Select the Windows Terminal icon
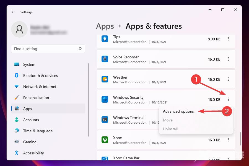Viewport: 249px width, 166px height. [105, 120]
